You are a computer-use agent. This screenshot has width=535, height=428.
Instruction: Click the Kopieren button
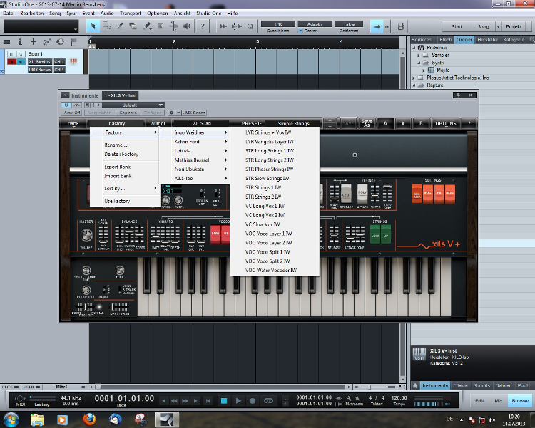click(x=128, y=113)
